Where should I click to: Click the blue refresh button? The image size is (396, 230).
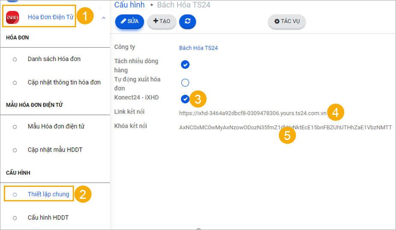(187, 21)
